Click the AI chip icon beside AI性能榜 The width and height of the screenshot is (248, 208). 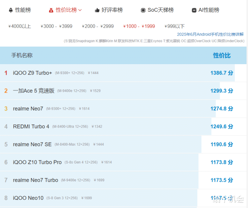194,10
